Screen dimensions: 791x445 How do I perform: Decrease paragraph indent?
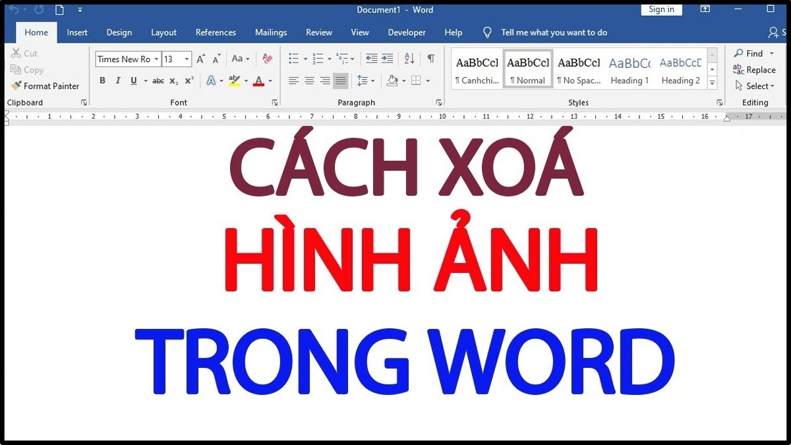tap(372, 59)
